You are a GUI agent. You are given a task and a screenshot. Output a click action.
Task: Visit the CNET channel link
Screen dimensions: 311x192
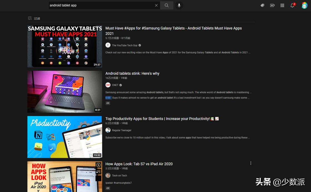coord(115,85)
